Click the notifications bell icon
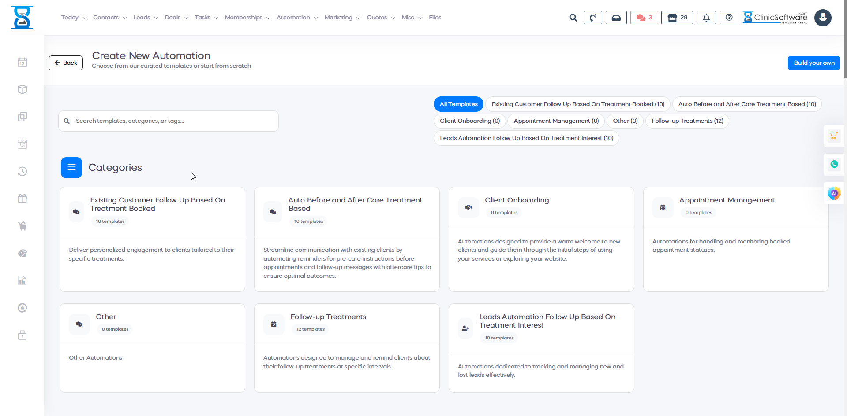Viewport: 847px width, 416px height. 706,18
